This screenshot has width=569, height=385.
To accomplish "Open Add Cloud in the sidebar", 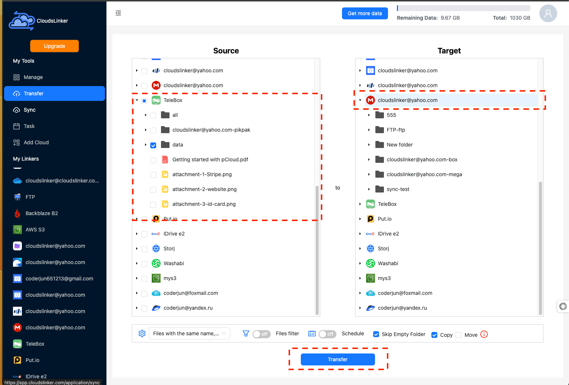I will [x=55, y=142].
